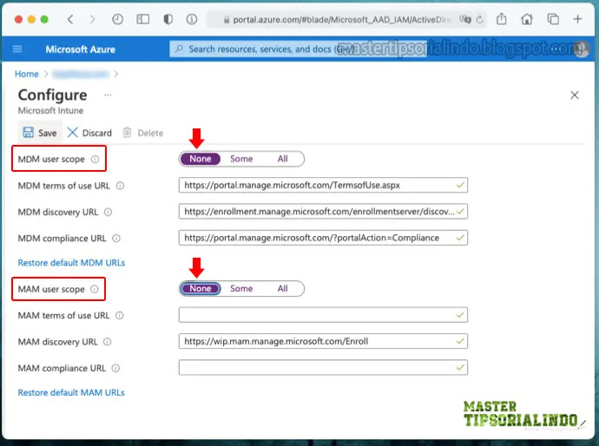Click the red close window button

pyautogui.click(x=18, y=19)
